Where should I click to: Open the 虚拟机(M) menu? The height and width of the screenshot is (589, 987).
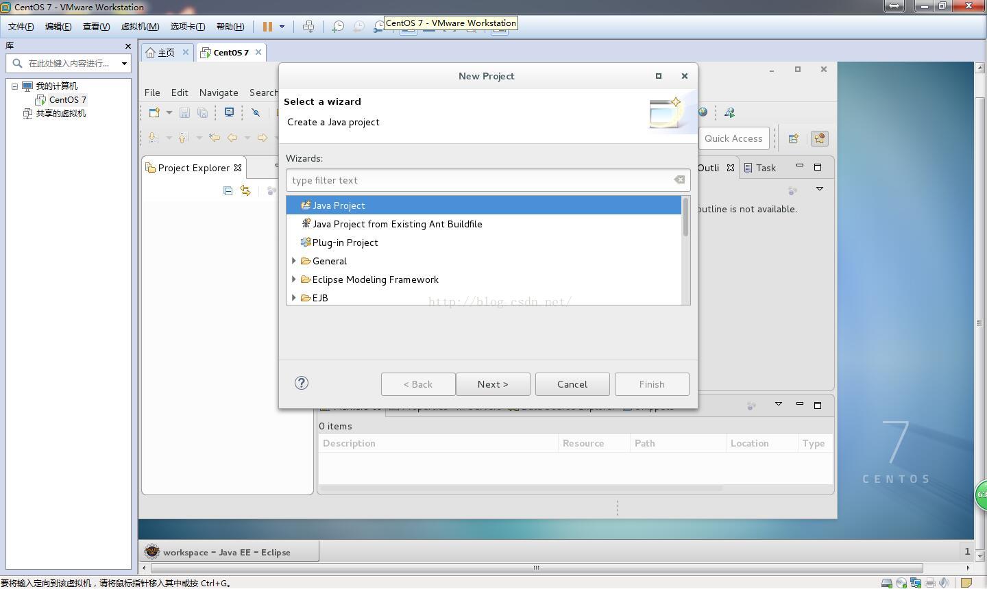point(140,27)
